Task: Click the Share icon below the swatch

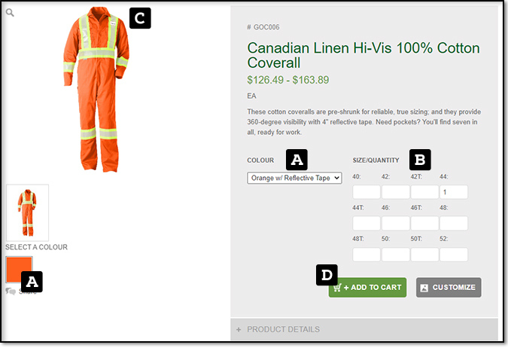Action: (11, 291)
